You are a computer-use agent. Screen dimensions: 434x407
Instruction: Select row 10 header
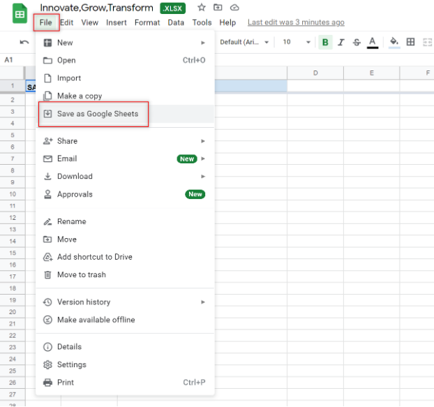13,194
